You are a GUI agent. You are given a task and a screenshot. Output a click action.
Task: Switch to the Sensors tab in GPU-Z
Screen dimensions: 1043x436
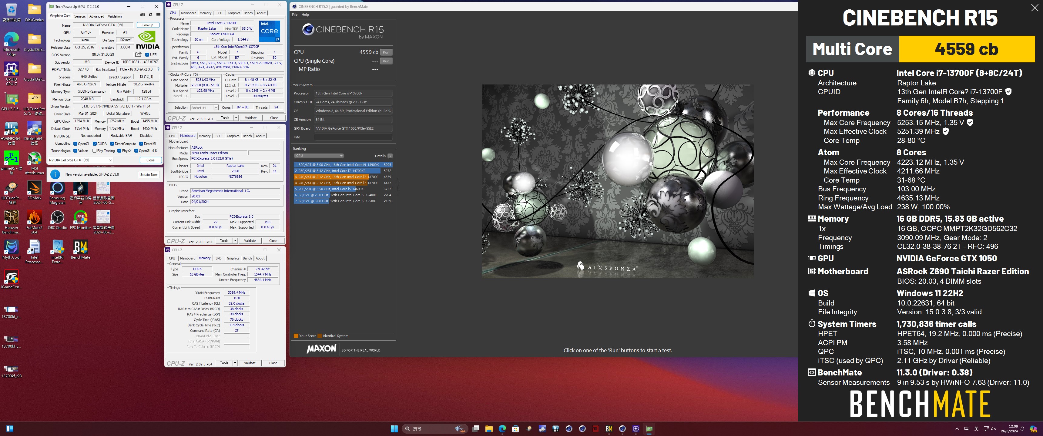click(x=80, y=16)
